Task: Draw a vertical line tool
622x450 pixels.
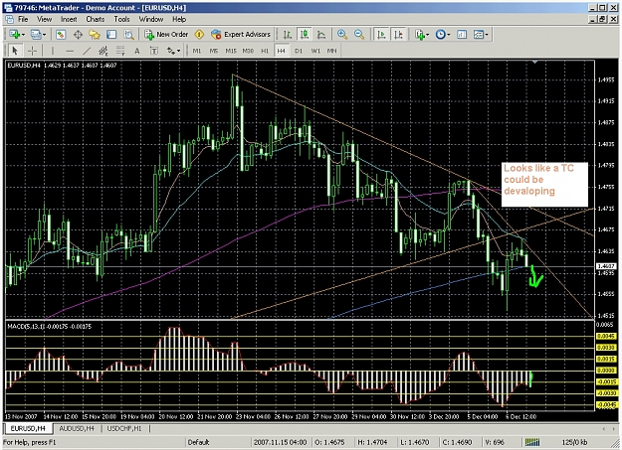Action: 53,51
